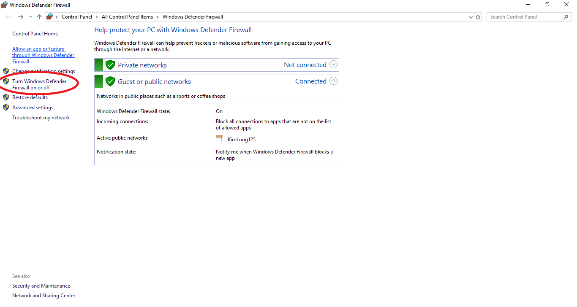Select Control Panel in the breadcrumb path
The width and height of the screenshot is (577, 307).
pos(77,17)
